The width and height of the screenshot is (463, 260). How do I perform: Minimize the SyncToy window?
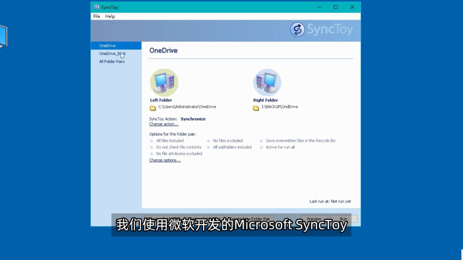319,7
